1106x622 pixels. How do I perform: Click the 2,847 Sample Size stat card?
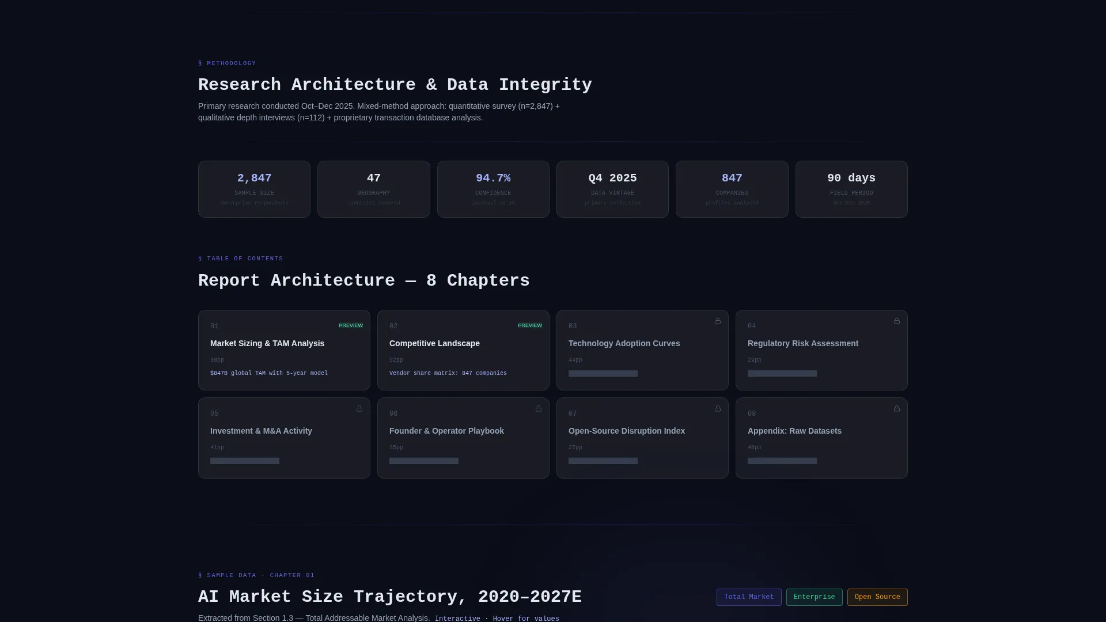point(254,189)
